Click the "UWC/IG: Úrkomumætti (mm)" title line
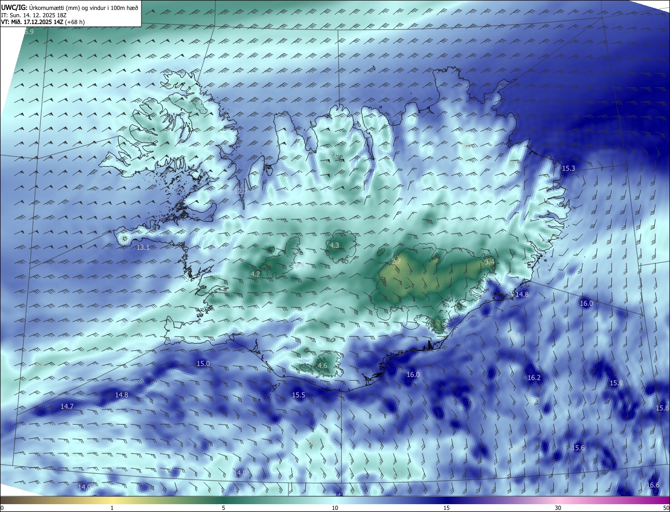This screenshot has width=670, height=512. coord(70,8)
